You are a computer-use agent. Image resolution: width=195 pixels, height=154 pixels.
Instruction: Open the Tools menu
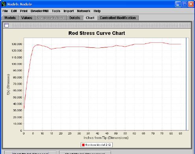56,11
